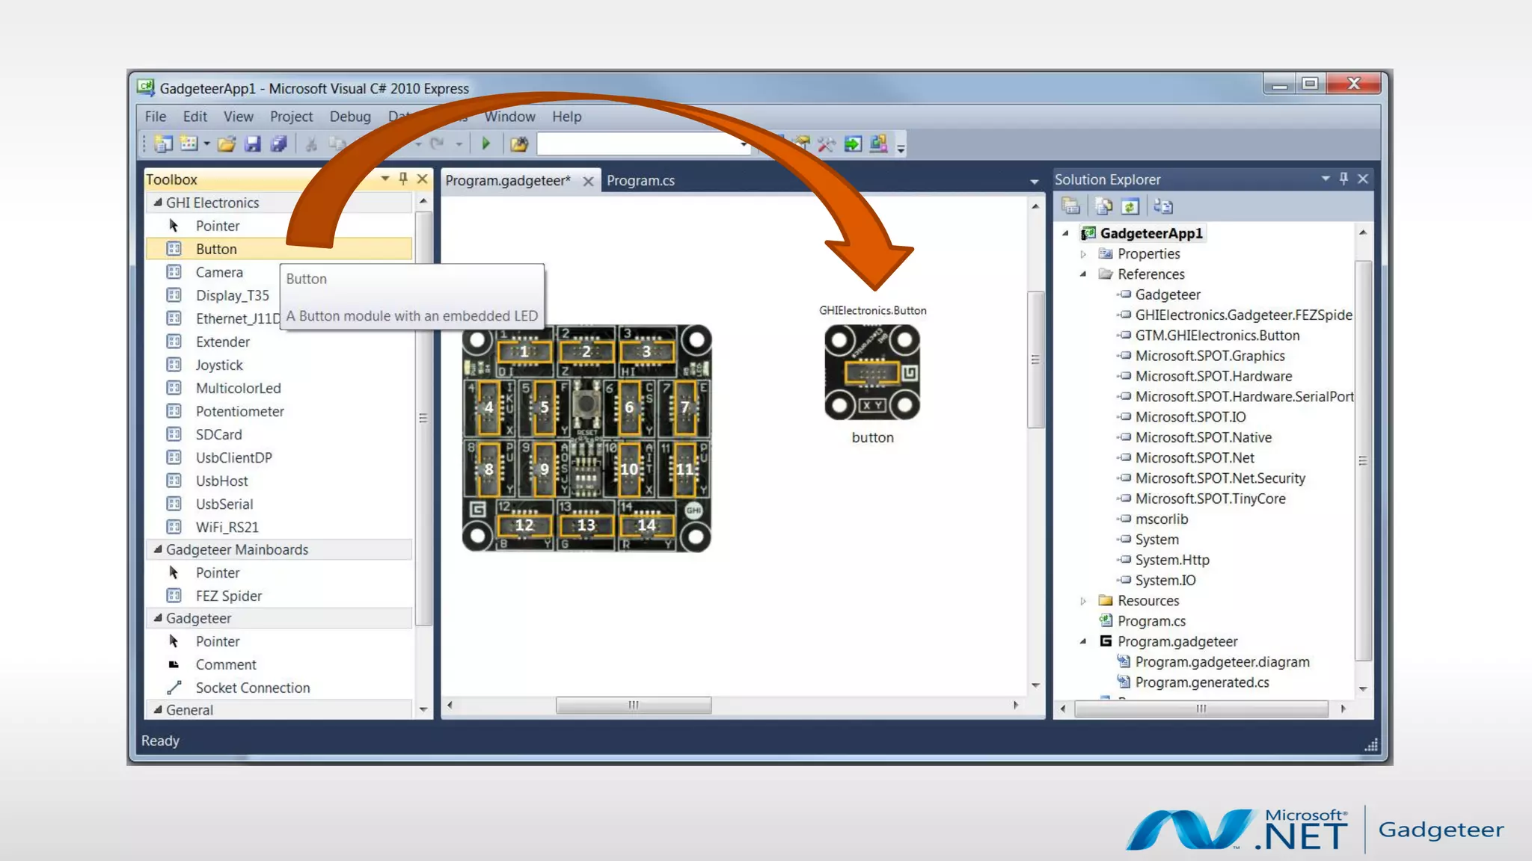Screen dimensions: 1532x861
Task: Click socket 5 on the FEZ Spider mainboard
Action: coord(544,407)
